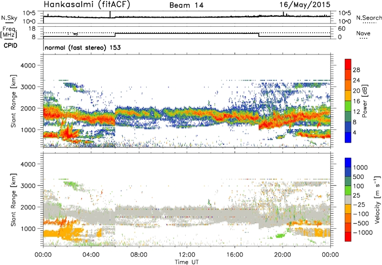Pick the yellow -100 to -25 velocity swatch
This screenshot has width=382, height=265.
[348, 209]
